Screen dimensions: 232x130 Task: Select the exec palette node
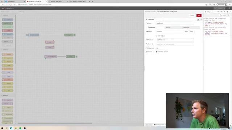7,80
